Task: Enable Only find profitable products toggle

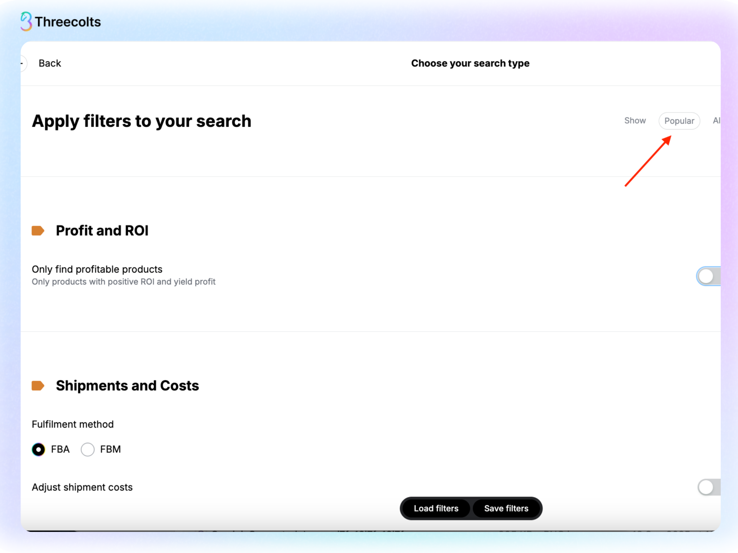Action: tap(708, 276)
